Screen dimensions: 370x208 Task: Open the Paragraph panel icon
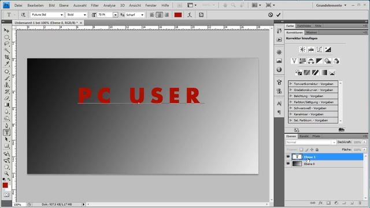[279, 112]
